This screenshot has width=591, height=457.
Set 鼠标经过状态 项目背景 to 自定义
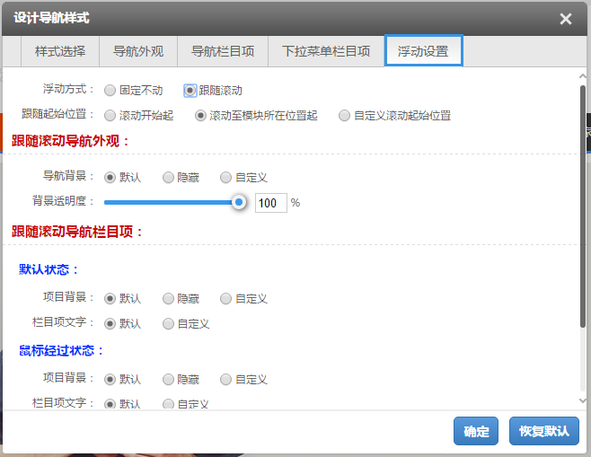pyautogui.click(x=225, y=380)
